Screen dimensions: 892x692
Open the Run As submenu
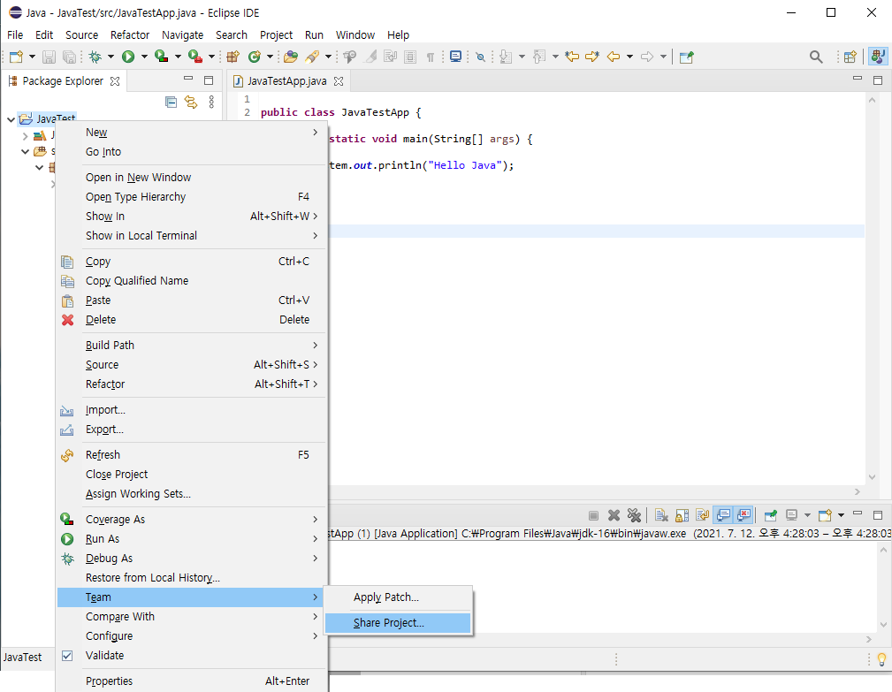(193, 539)
